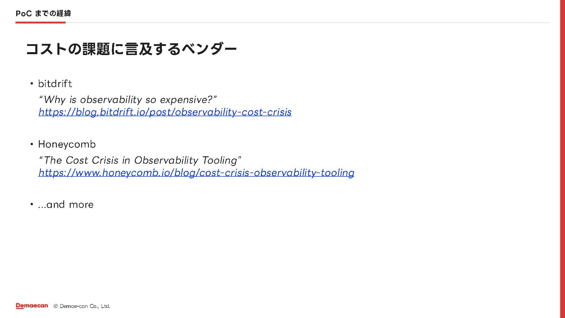Viewport: 565px width, 318px height.
Task: Click the copyright © symbol in the footer
Action: 56,306
